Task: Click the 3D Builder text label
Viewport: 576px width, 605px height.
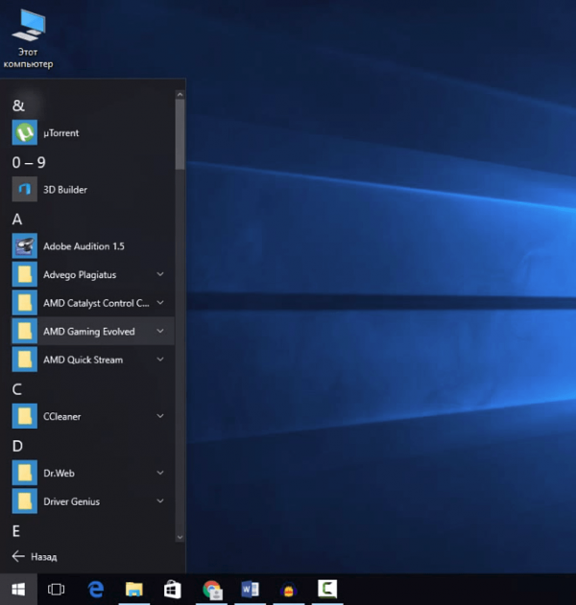Action: (65, 190)
